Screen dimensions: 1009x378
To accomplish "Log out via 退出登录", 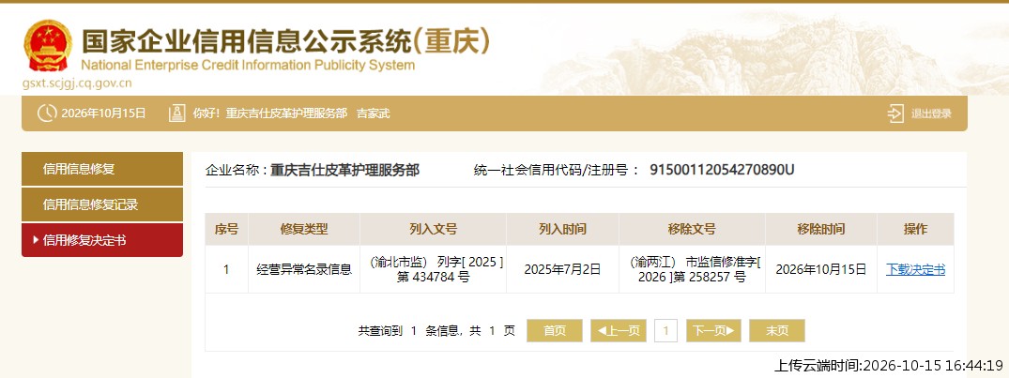I will (931, 113).
